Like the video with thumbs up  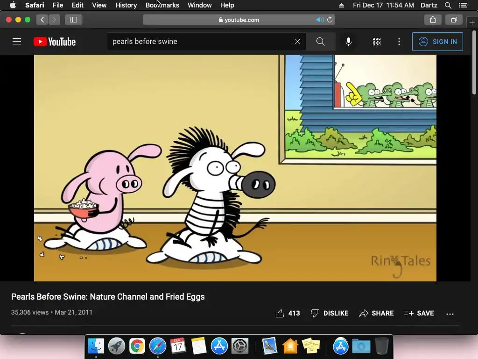click(x=288, y=313)
